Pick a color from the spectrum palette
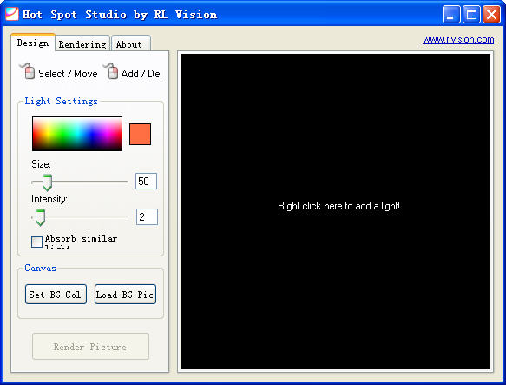The image size is (506, 385). coord(77,134)
